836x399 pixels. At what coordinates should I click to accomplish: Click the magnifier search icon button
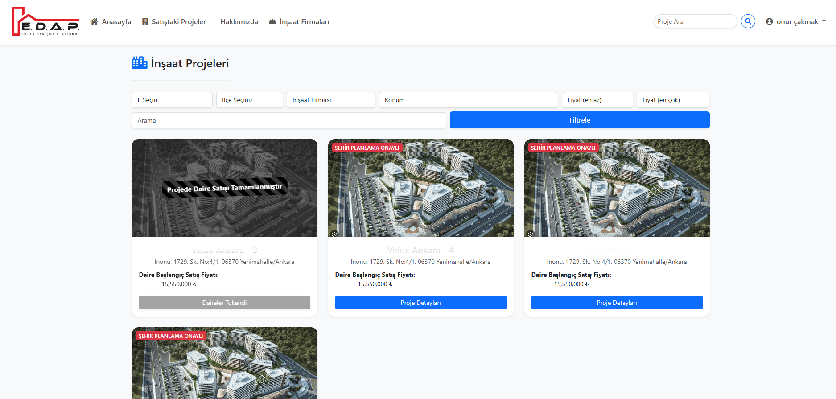coord(748,21)
